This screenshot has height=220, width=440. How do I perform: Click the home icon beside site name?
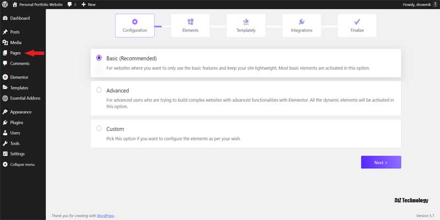pos(15,4)
